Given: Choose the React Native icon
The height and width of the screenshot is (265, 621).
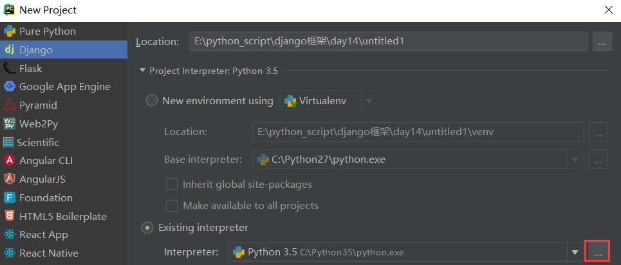Looking at the screenshot, I should [x=10, y=253].
